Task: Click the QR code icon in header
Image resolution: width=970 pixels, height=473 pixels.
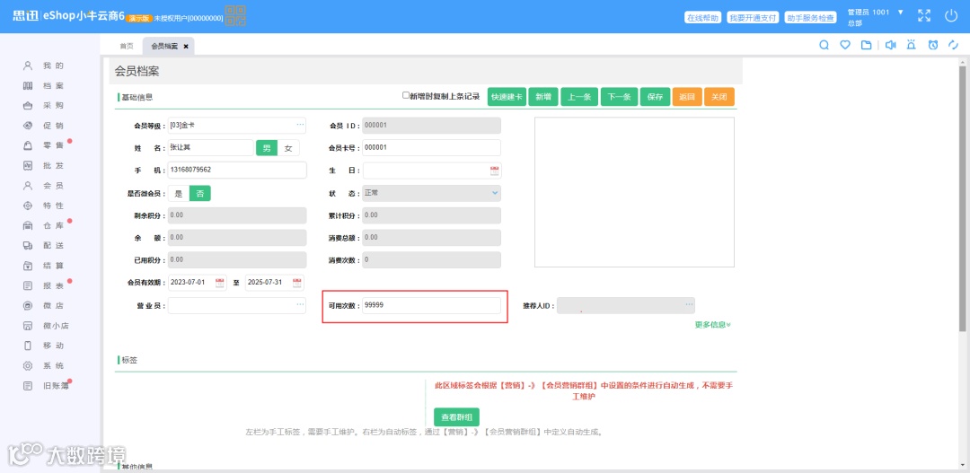Action: pos(235,15)
